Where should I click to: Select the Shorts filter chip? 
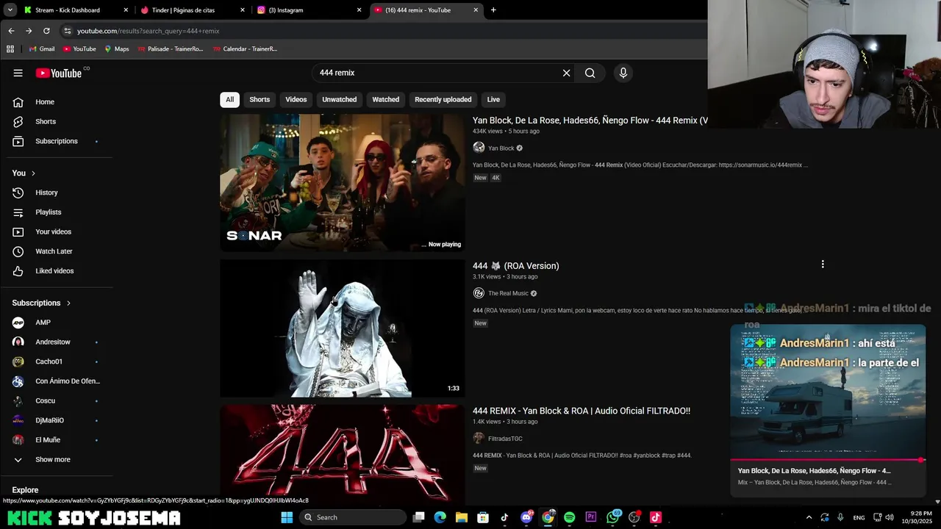[x=260, y=100]
